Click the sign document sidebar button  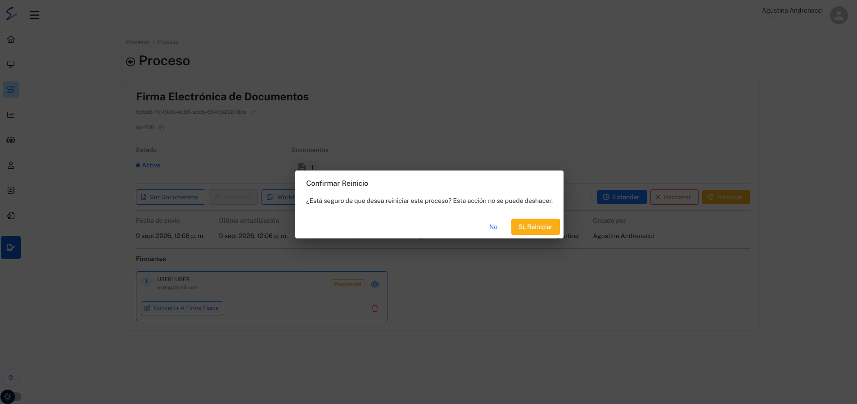pos(11,247)
